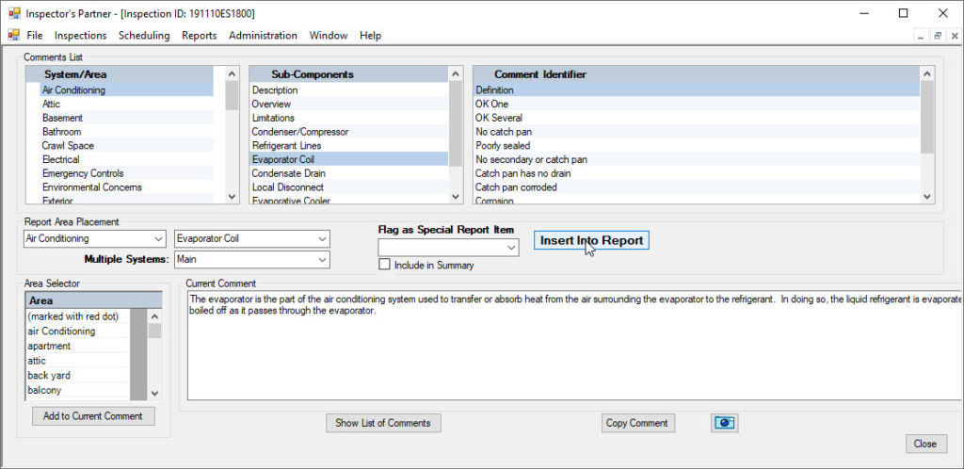Open the Multiple Systems Main dropdown
This screenshot has height=469, width=964.
pos(323,259)
